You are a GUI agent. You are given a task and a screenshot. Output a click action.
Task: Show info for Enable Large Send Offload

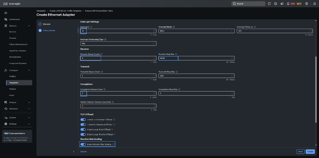pyautogui.click(x=112, y=130)
